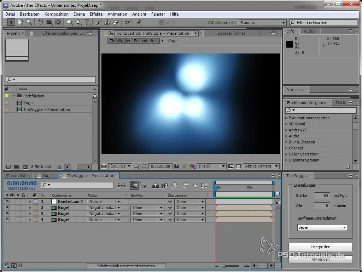The width and height of the screenshot is (362, 272).
Task: Select the Selection arrow tool
Action: click(x=11, y=22)
